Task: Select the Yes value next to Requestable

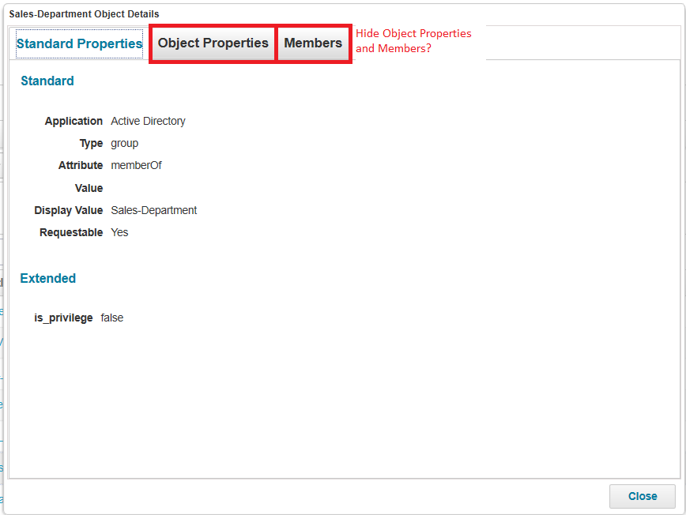Action: click(x=119, y=232)
